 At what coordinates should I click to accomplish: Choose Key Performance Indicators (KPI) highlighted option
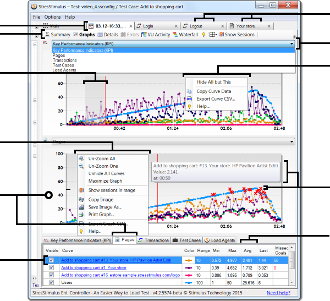point(173,50)
